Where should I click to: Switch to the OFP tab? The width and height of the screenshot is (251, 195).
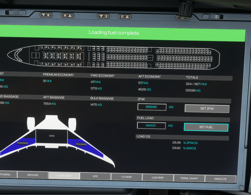click(x=95, y=176)
